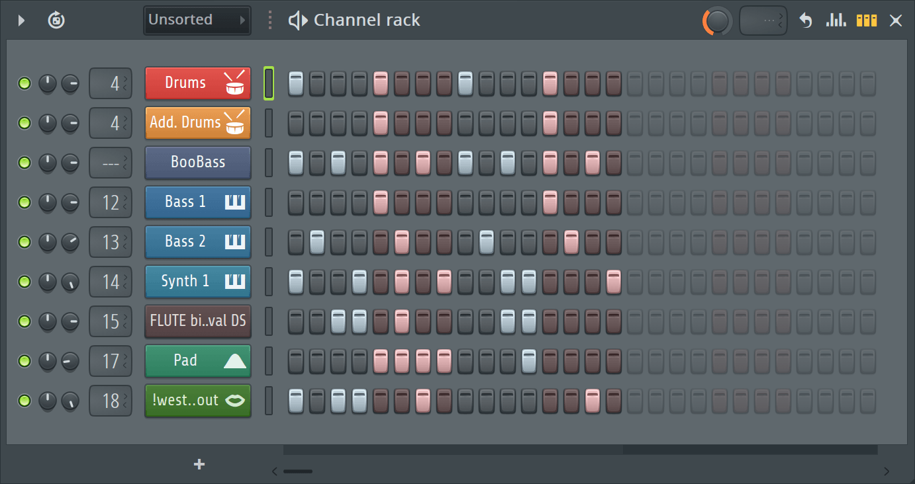The width and height of the screenshot is (915, 484).
Task: Click the piano keys icon on Bass 1
Action: point(235,202)
